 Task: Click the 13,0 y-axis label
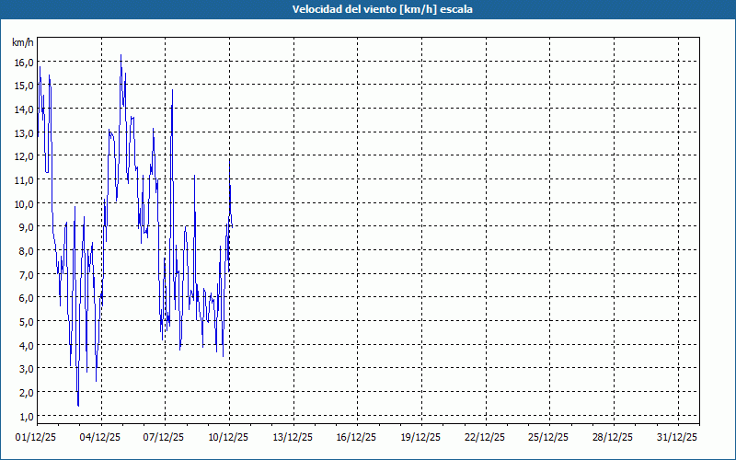pyautogui.click(x=23, y=133)
